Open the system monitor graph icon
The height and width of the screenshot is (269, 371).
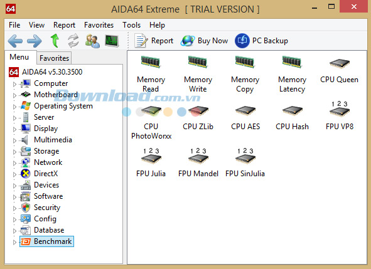[112, 41]
